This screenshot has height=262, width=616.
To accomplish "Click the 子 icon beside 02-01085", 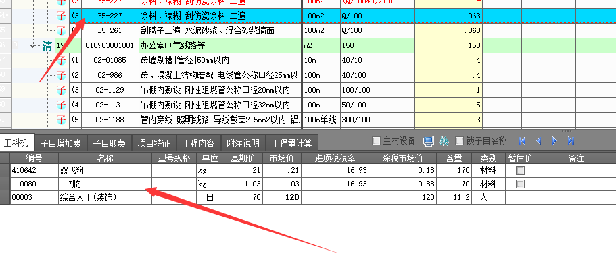I will coord(62,60).
